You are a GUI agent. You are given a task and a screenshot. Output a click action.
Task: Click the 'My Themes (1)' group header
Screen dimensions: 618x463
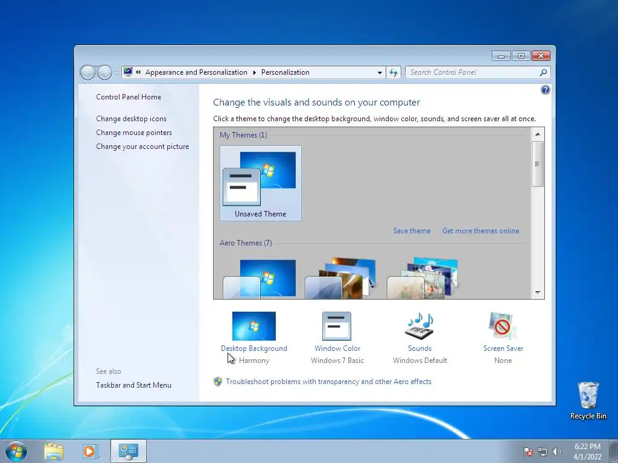(x=243, y=135)
